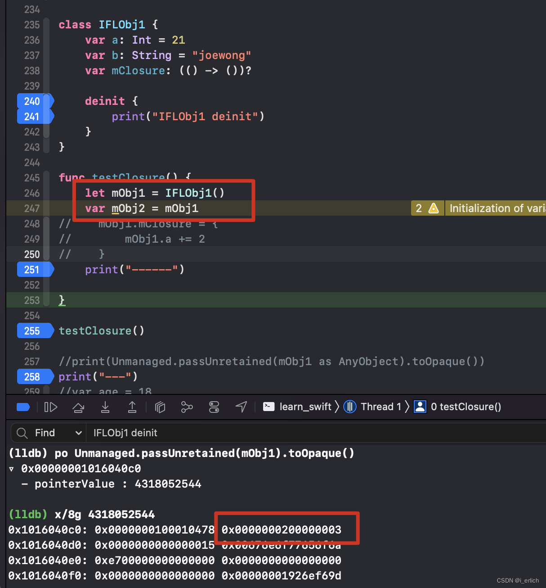Click the memory address 0x1016040f0 row label
The height and width of the screenshot is (588, 546).
tap(48, 576)
